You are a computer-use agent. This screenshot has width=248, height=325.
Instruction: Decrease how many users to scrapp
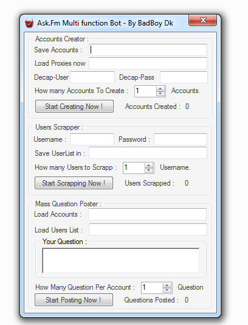[x=149, y=170]
